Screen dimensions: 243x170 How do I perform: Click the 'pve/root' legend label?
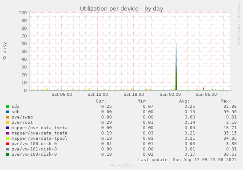[x=22, y=123]
